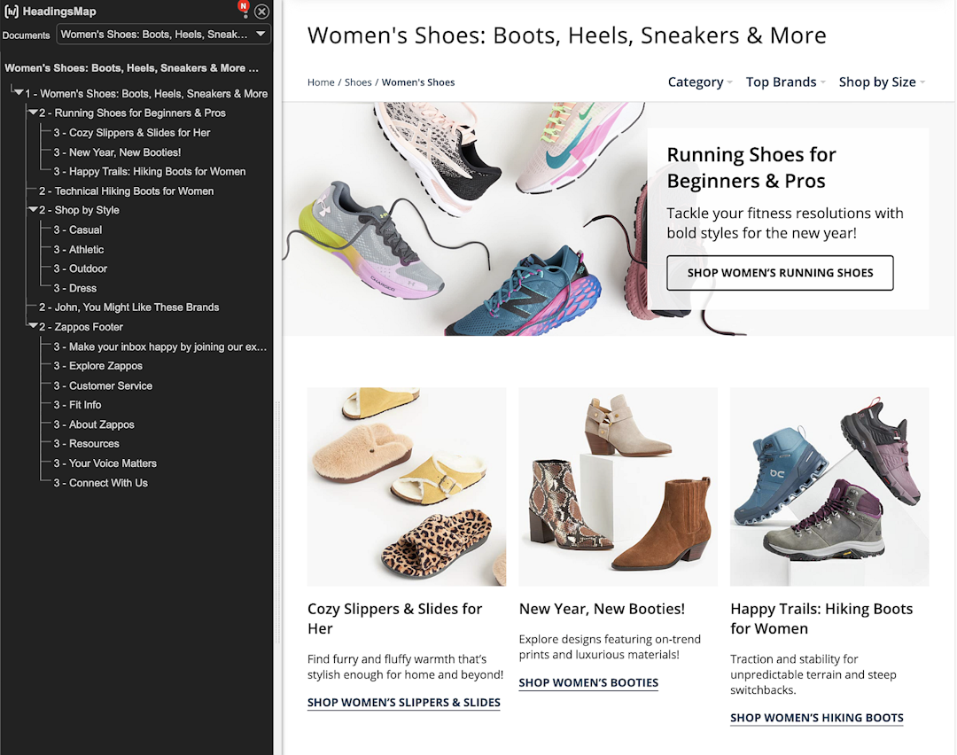Open the Top Brands menu
The image size is (957, 755).
coord(784,82)
